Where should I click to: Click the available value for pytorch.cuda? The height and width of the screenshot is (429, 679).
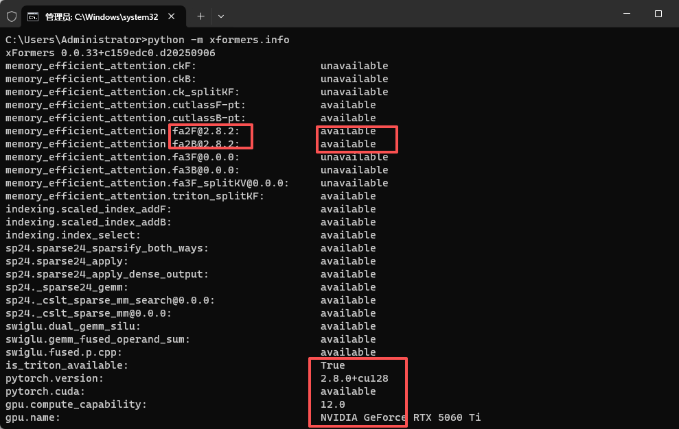348,391
